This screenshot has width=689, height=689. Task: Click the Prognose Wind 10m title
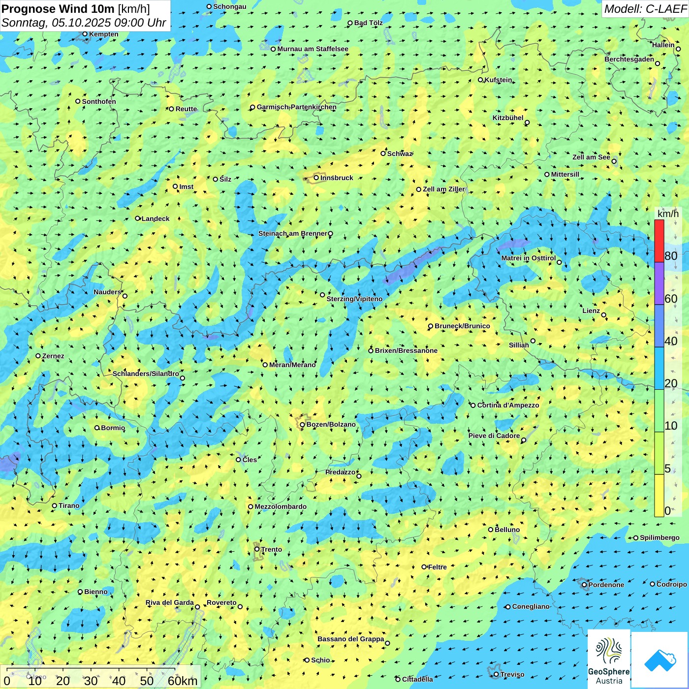click(58, 9)
